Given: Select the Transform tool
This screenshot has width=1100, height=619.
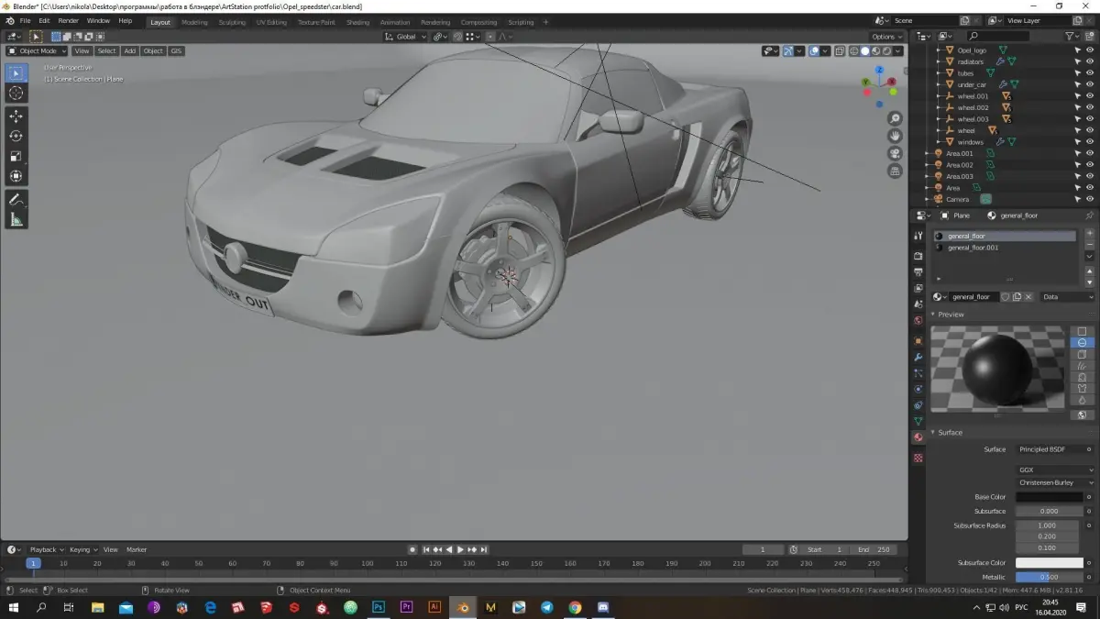Looking at the screenshot, I should [16, 176].
